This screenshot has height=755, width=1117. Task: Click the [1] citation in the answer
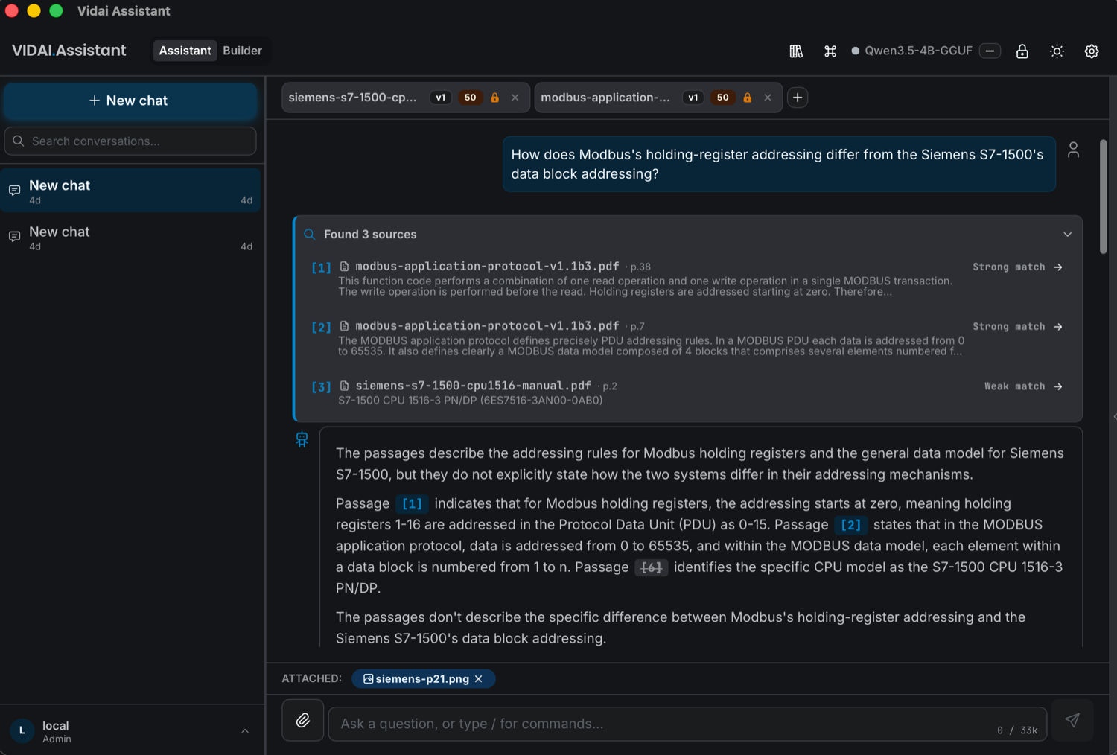click(412, 504)
